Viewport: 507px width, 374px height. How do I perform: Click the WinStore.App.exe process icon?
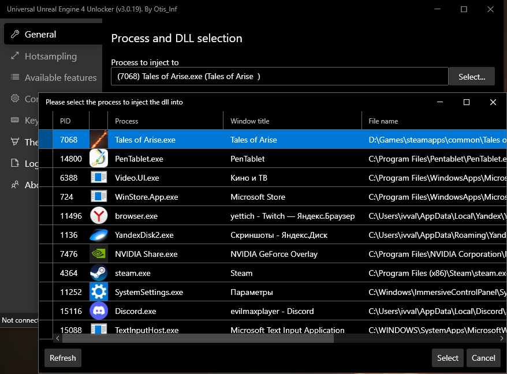[x=99, y=197]
